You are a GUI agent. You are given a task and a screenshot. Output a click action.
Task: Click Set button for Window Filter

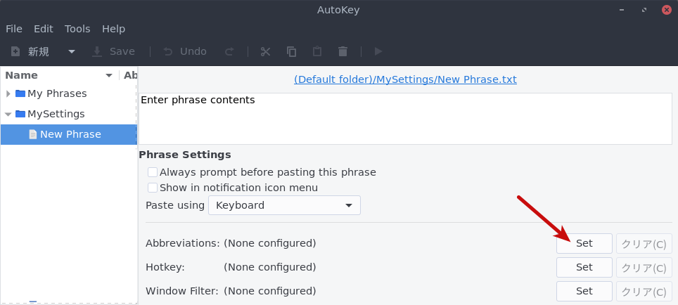pyautogui.click(x=584, y=291)
